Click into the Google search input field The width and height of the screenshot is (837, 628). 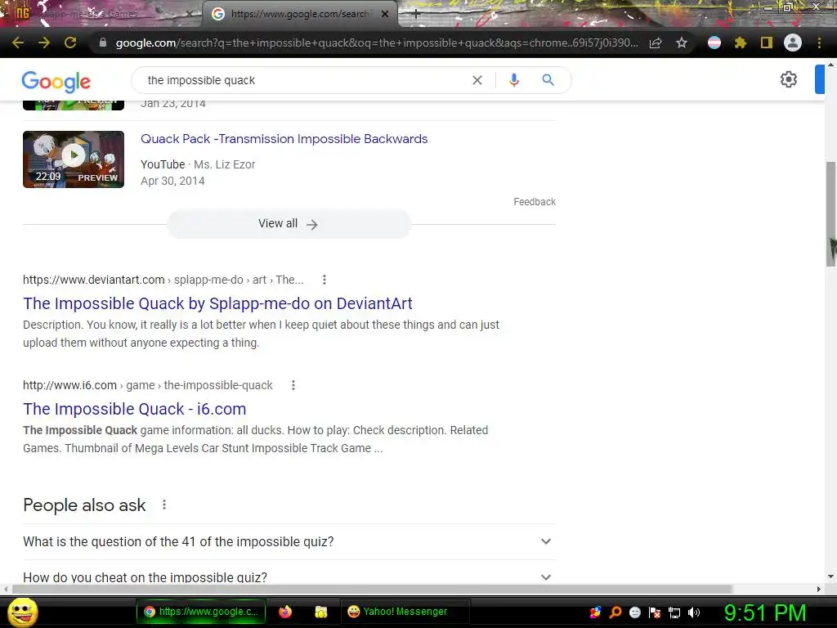point(304,80)
